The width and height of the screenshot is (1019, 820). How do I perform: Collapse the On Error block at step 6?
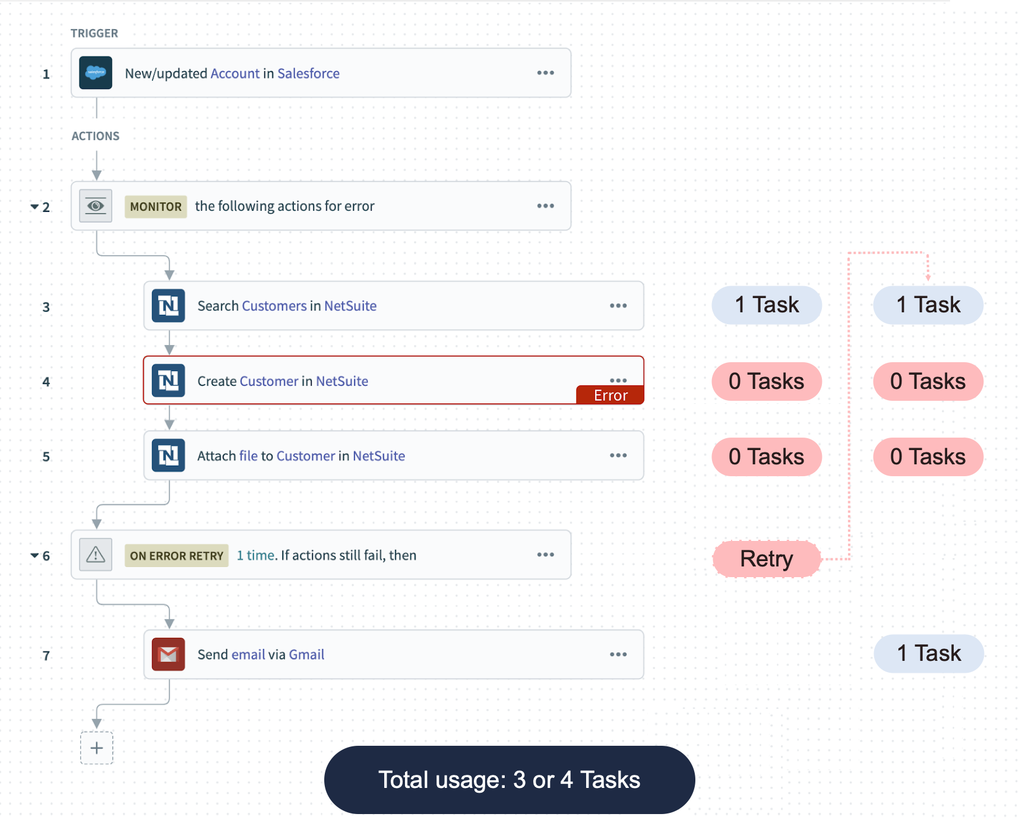[34, 556]
